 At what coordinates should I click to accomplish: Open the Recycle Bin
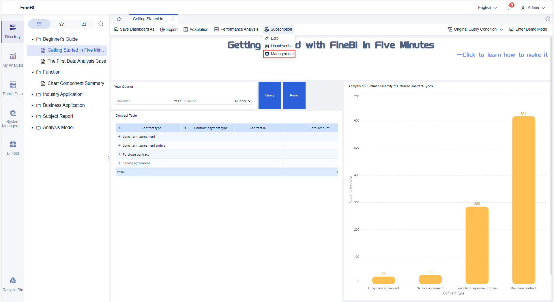click(x=13, y=285)
